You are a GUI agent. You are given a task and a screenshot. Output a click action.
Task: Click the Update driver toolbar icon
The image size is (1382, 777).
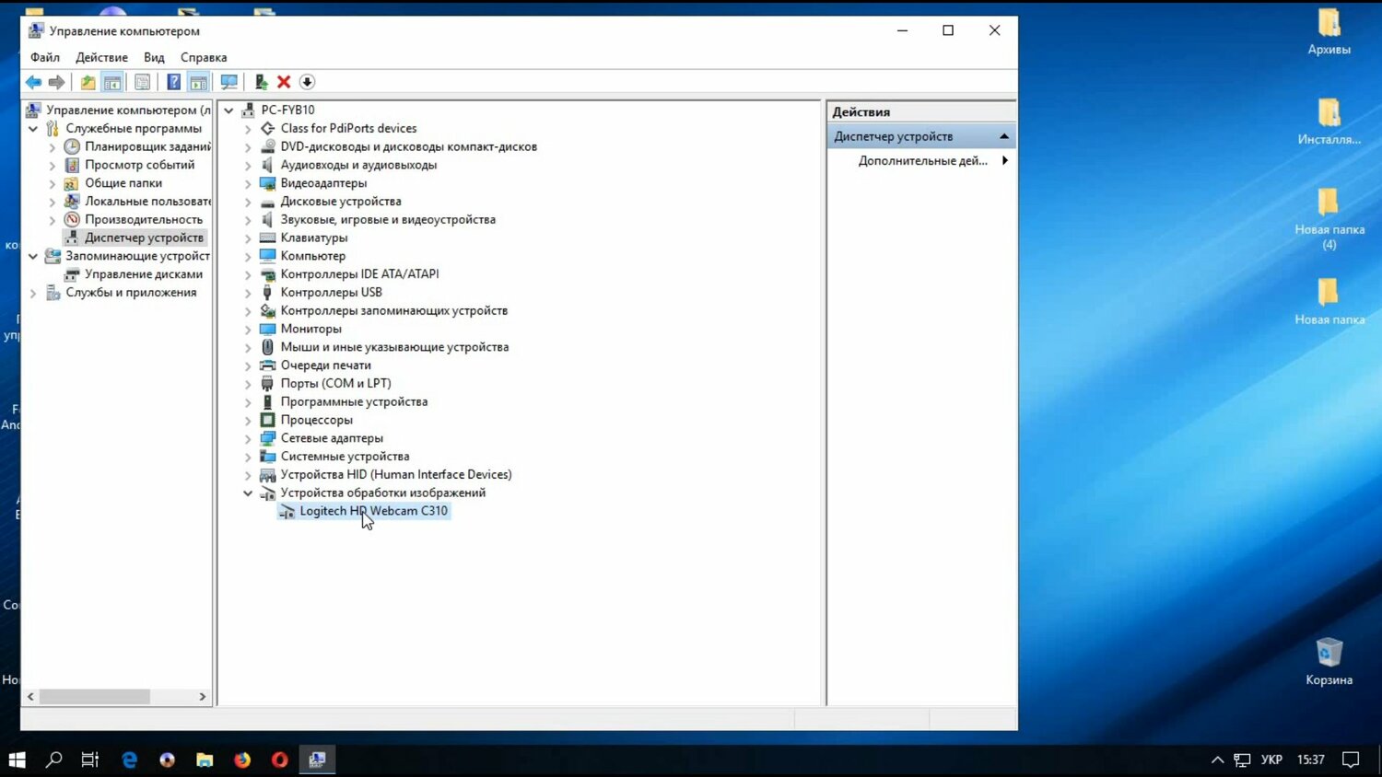click(261, 82)
